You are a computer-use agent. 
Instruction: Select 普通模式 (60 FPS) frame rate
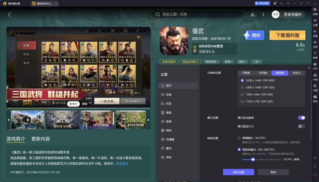click(x=239, y=138)
